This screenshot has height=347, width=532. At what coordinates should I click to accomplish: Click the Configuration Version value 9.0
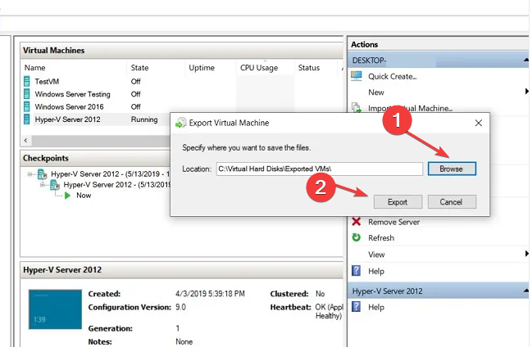(180, 307)
